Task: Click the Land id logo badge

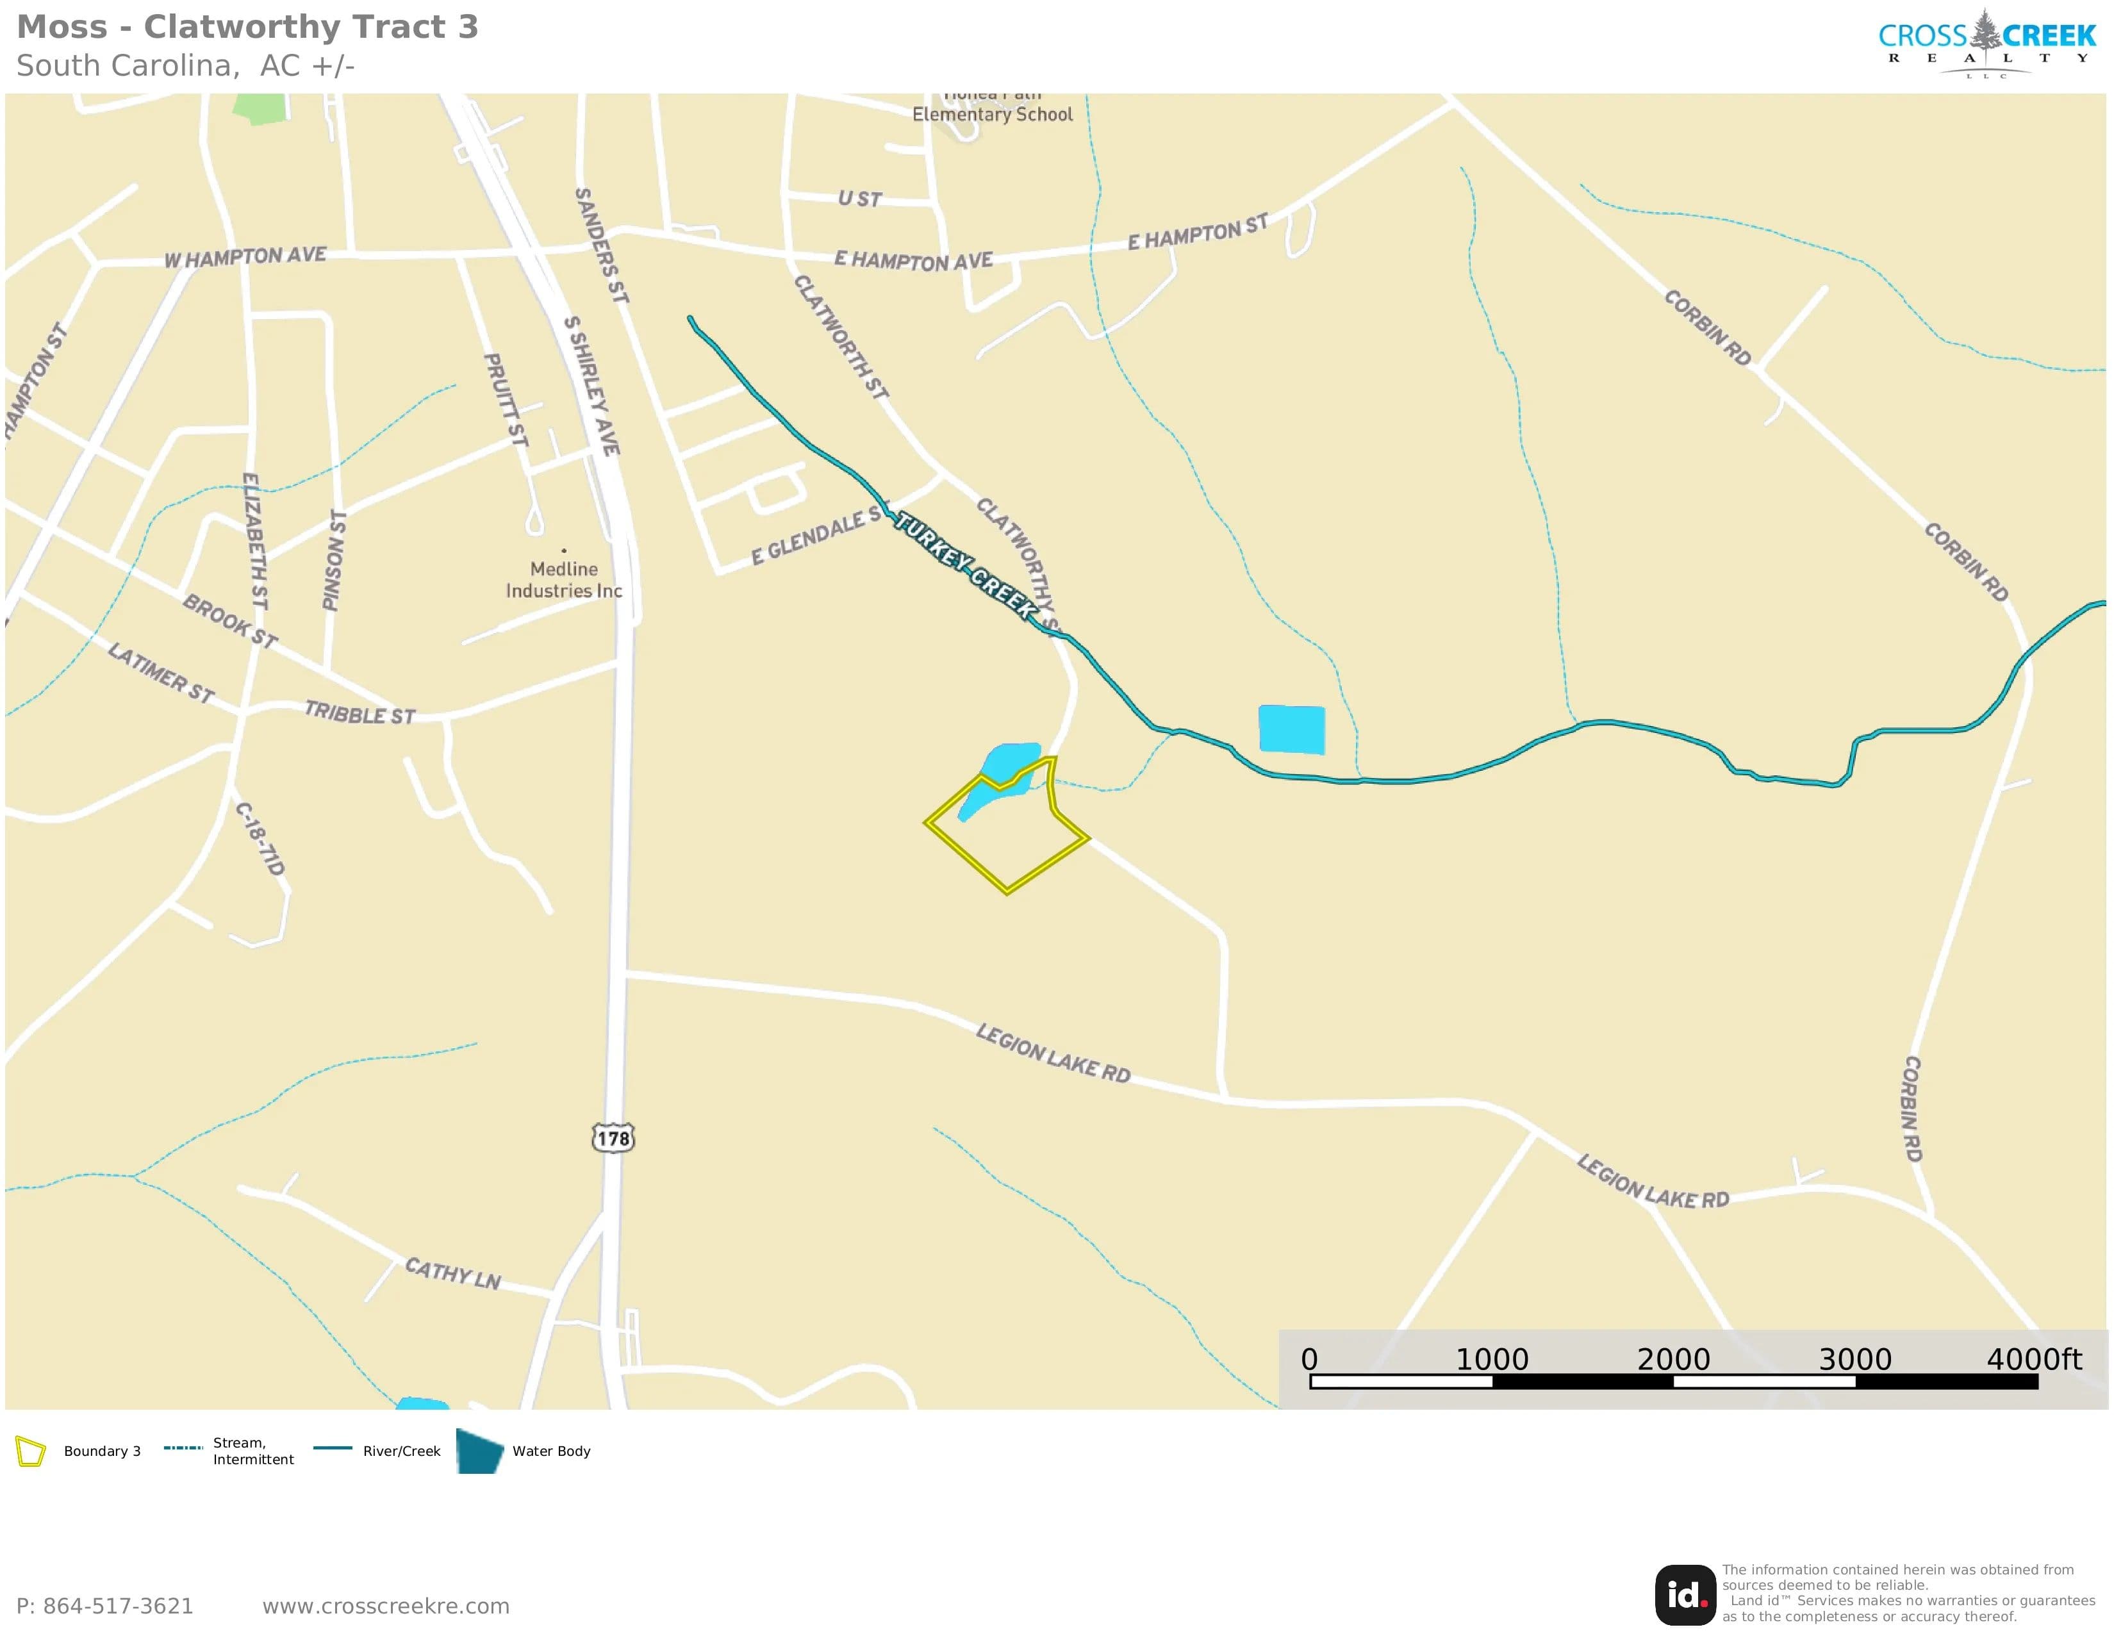Action: pyautogui.click(x=1685, y=1596)
